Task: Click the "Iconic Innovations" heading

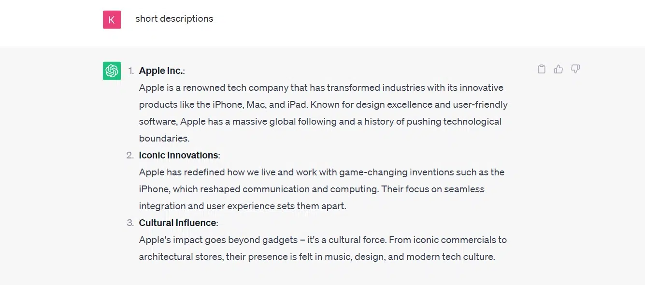Action: (178, 155)
